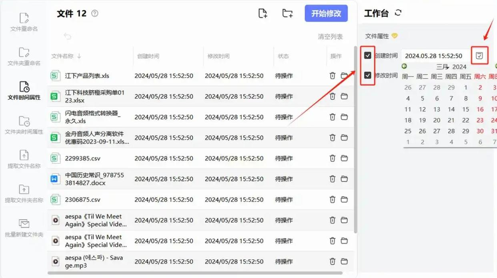497x278 pixels.
Task: Uncheck the 修改时间 checkbox
Action: [x=368, y=75]
